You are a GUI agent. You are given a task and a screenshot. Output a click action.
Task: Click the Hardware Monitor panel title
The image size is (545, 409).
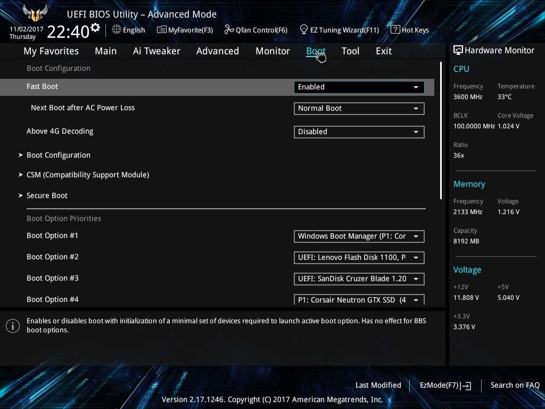[x=499, y=51]
